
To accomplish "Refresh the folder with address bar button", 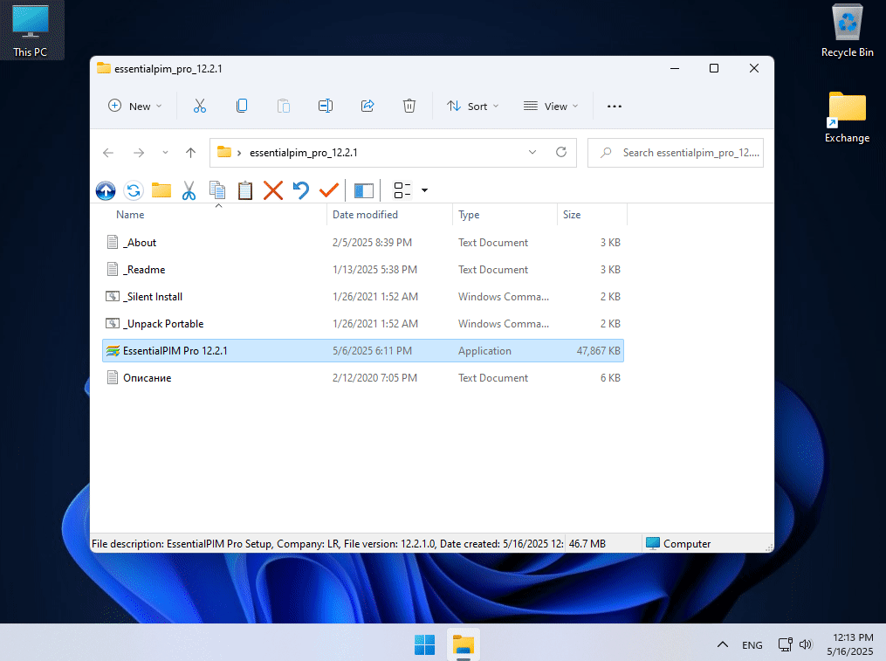I will coord(561,152).
